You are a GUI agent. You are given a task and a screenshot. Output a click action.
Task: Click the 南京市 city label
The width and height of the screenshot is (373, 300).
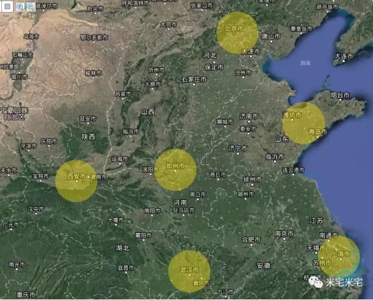pos(284,234)
